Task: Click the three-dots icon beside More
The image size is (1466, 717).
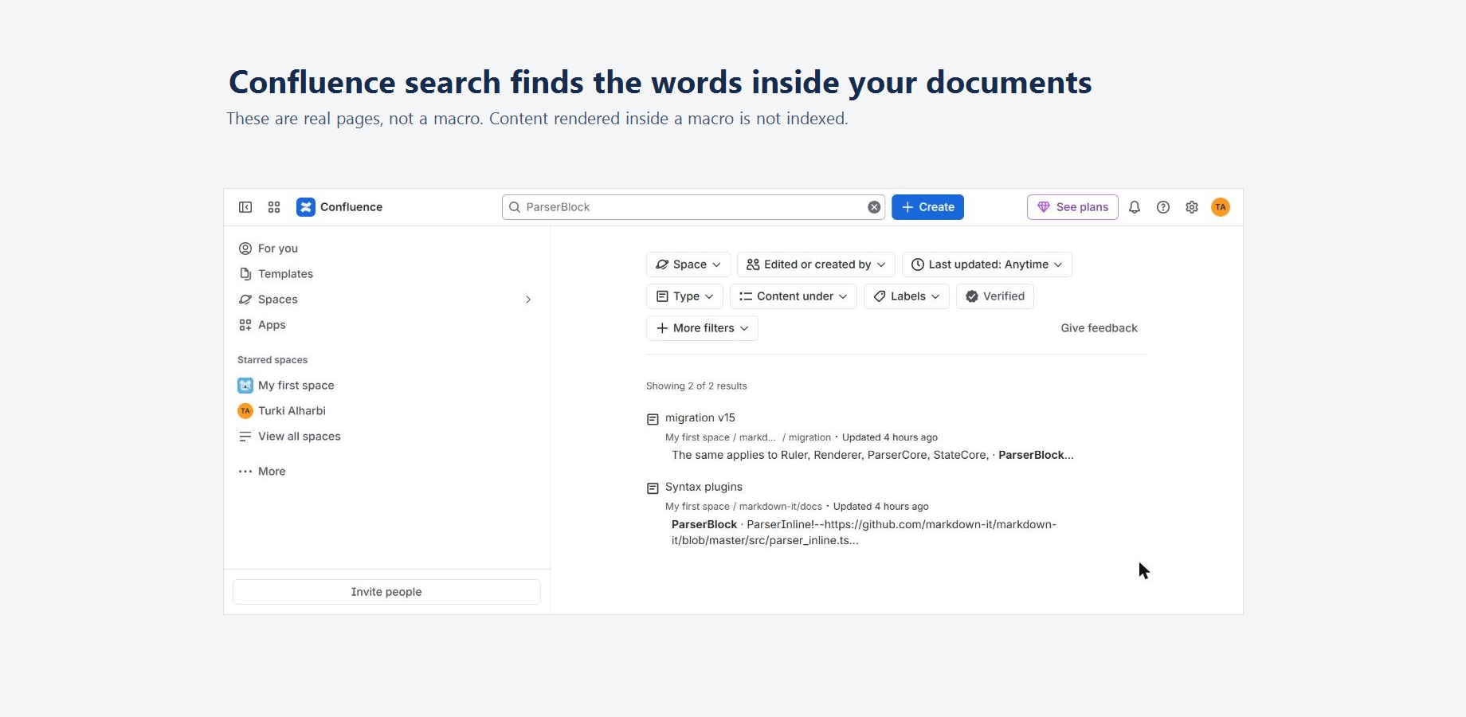Action: point(245,472)
